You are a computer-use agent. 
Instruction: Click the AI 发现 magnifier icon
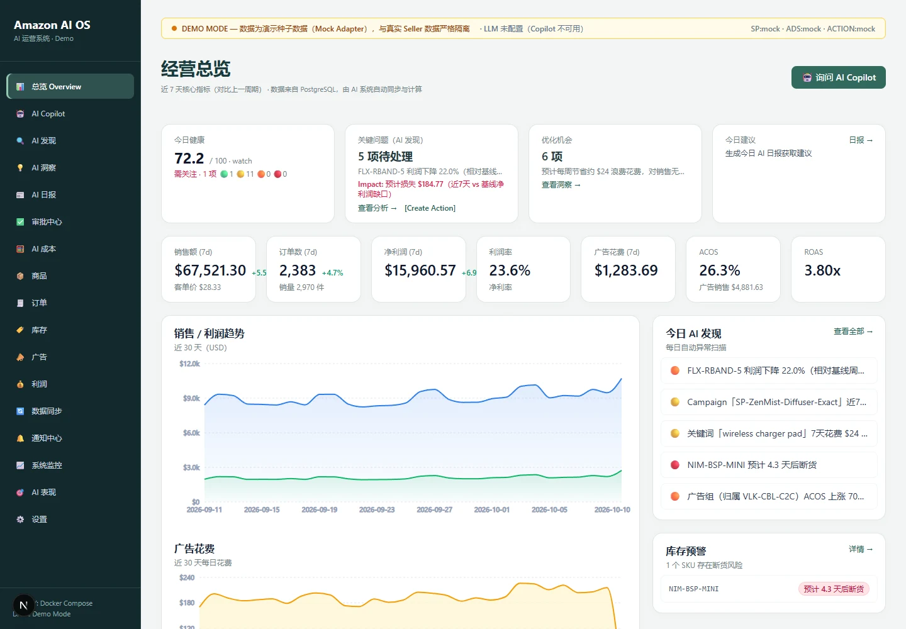(20, 141)
